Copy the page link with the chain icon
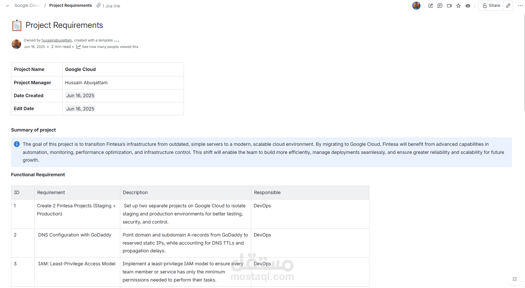 tap(508, 6)
